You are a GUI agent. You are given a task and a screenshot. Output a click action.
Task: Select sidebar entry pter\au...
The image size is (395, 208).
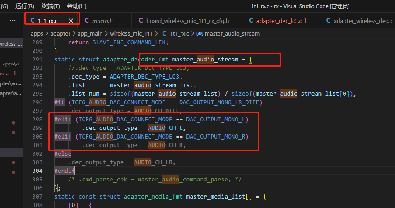click(11, 83)
